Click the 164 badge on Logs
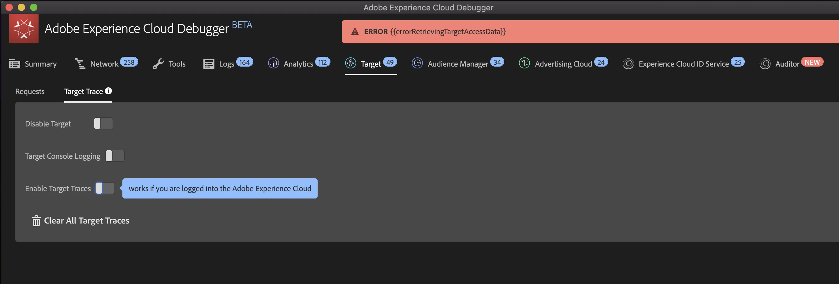Screen dimensions: 839x284 [244, 62]
